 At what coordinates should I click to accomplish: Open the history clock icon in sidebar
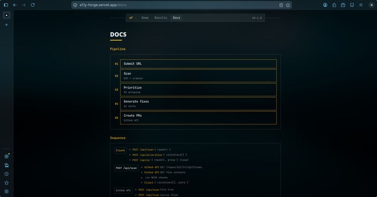click(x=7, y=174)
